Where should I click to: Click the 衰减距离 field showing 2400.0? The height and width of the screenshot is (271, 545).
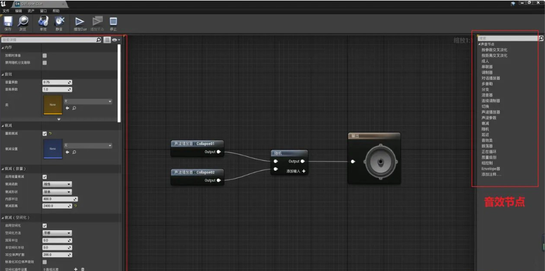click(x=57, y=206)
